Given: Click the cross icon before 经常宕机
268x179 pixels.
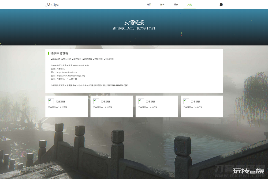Looking at the screenshot, I should click(x=51, y=59).
